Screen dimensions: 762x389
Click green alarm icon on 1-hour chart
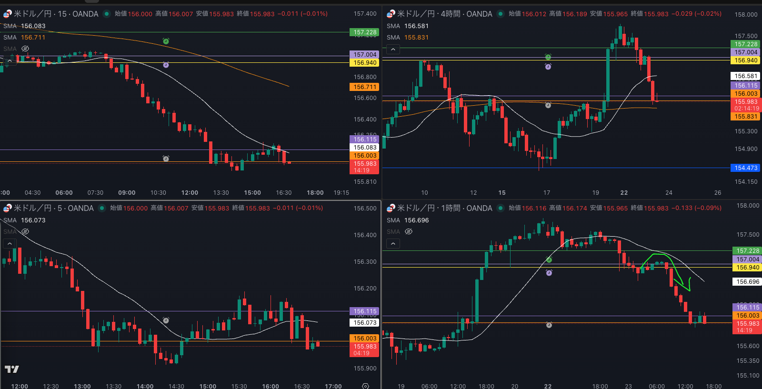(x=549, y=260)
